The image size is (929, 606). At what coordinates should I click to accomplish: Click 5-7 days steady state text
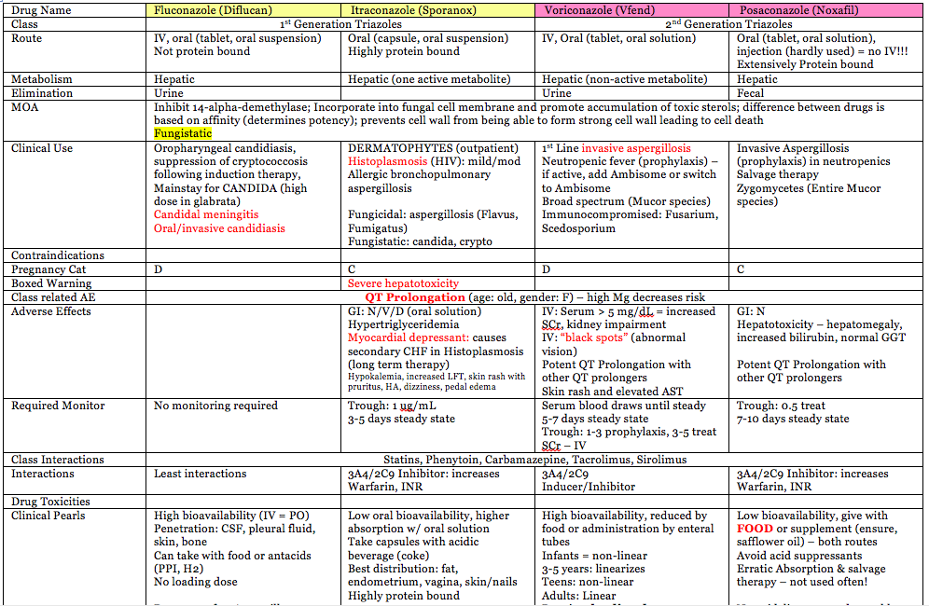(595, 419)
